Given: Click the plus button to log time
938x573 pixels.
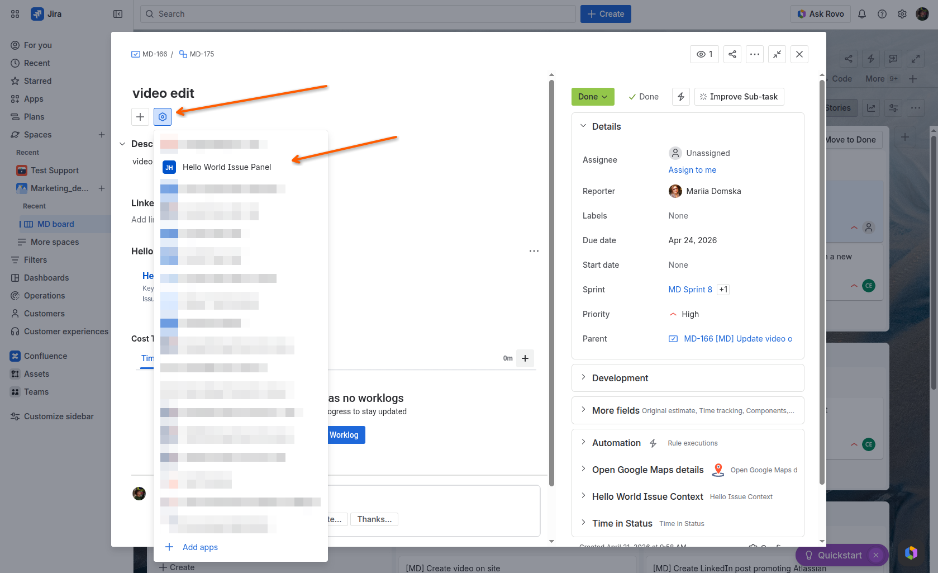Looking at the screenshot, I should point(525,358).
